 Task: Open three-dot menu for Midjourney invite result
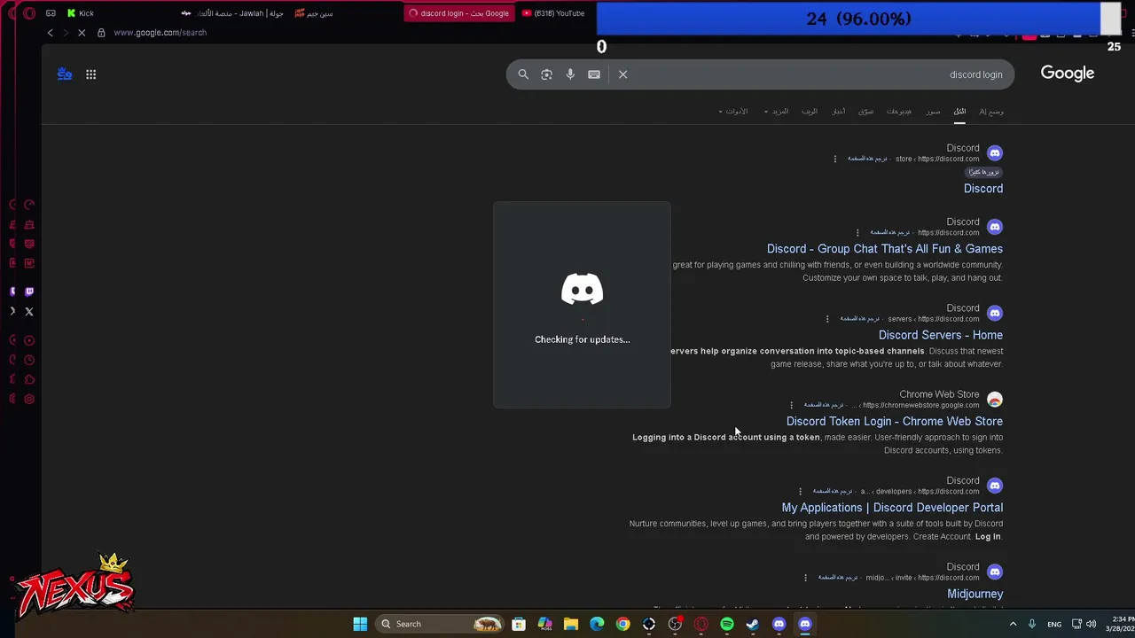(x=805, y=578)
